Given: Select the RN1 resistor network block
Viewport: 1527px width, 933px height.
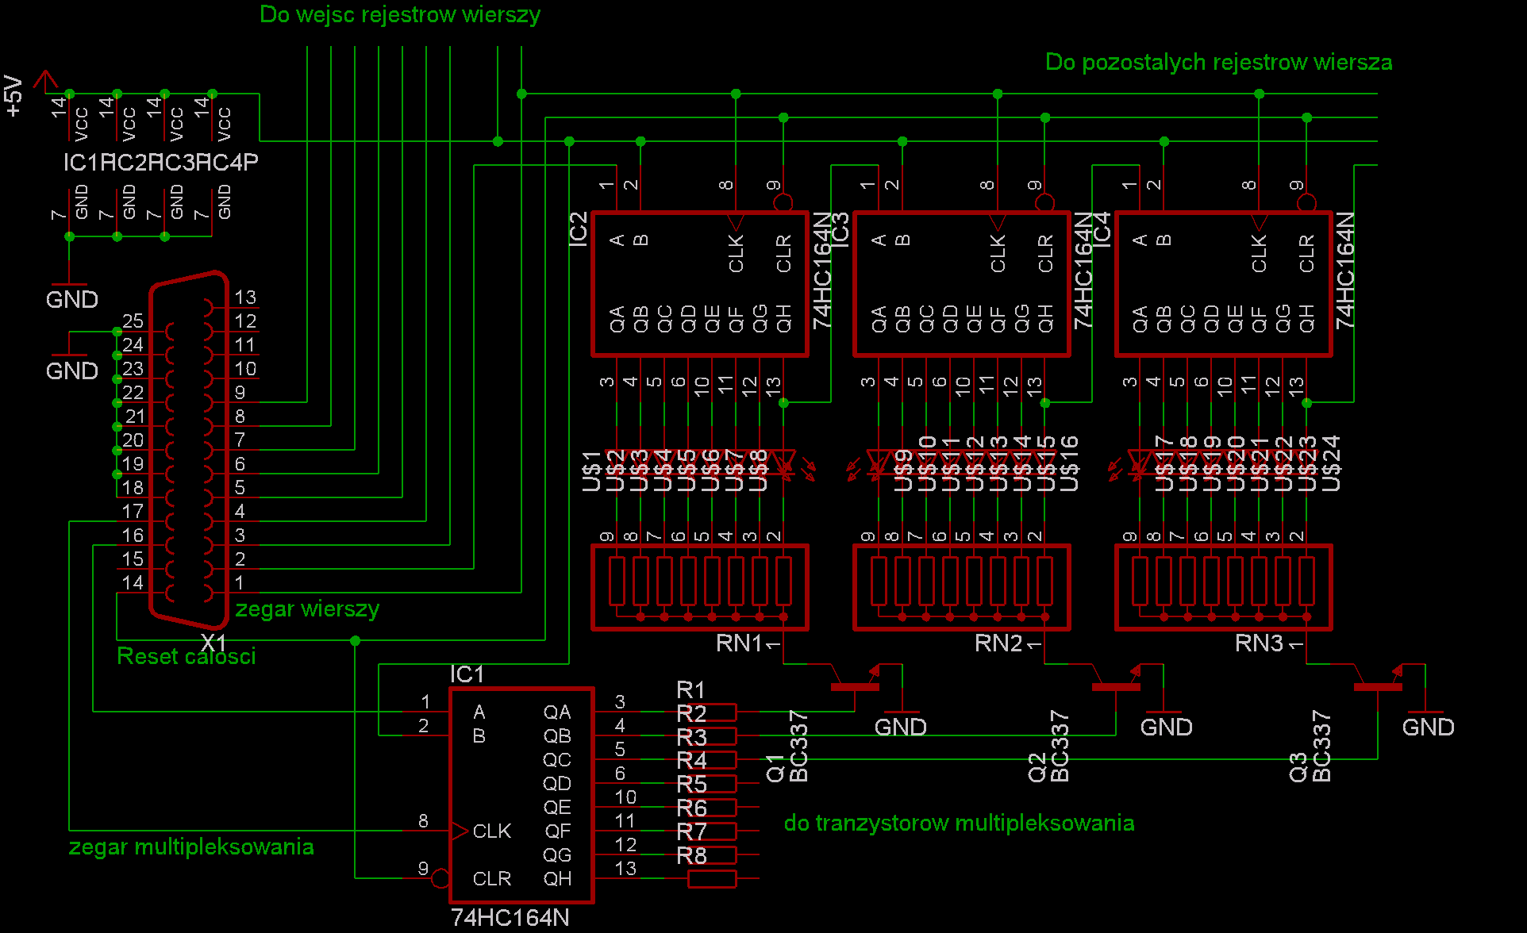Looking at the screenshot, I should click(x=699, y=587).
